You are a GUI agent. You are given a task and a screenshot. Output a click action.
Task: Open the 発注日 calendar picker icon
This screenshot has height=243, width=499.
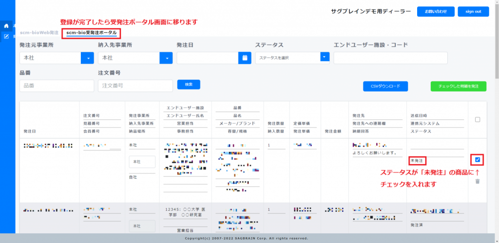tap(245, 58)
